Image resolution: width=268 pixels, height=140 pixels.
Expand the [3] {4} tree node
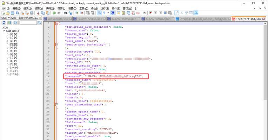tap(8, 44)
